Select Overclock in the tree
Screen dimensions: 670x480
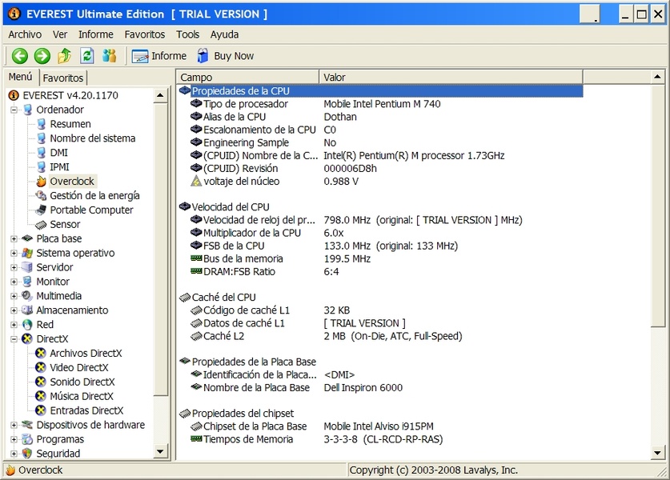point(71,182)
